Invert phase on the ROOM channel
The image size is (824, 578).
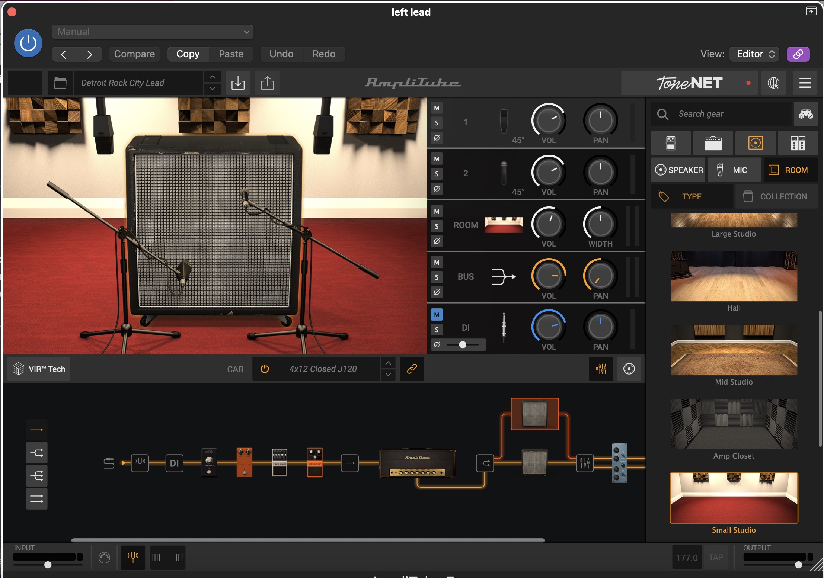tap(437, 241)
